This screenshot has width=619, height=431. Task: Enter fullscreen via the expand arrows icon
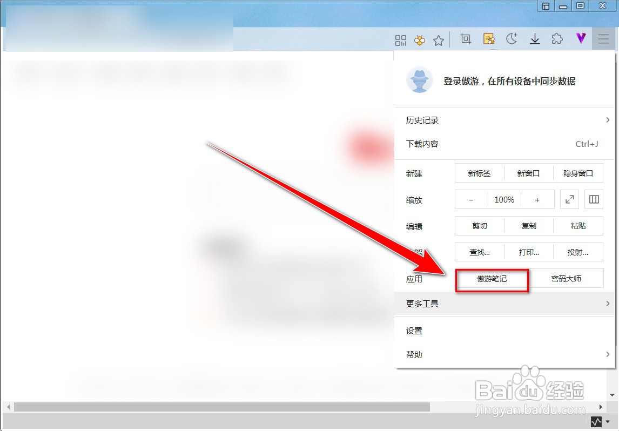(570, 199)
